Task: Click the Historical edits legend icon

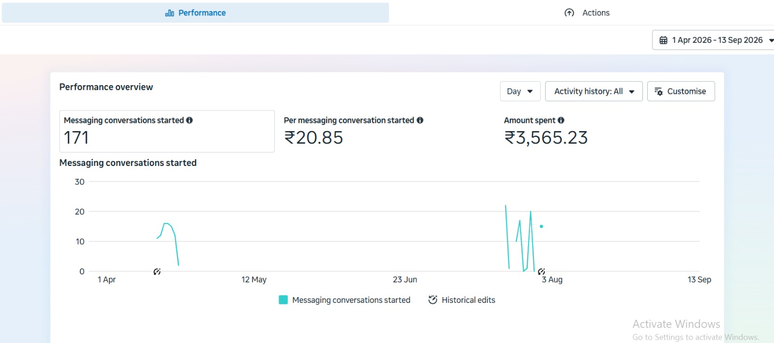Action: (433, 300)
